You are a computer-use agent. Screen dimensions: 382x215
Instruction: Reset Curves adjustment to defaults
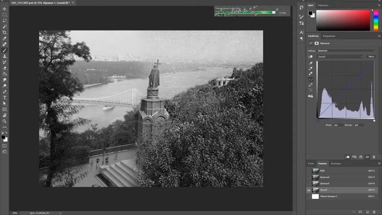click(x=361, y=157)
